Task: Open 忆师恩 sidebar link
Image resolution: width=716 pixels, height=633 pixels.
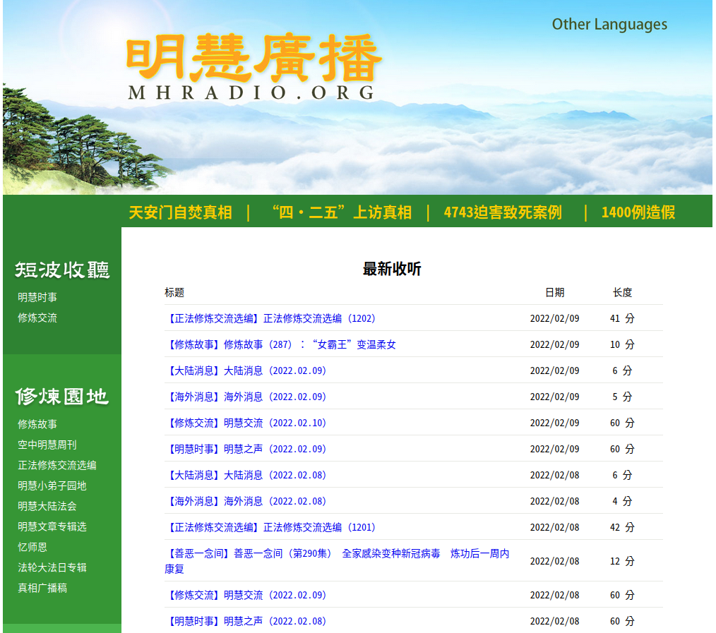Action: pos(32,548)
